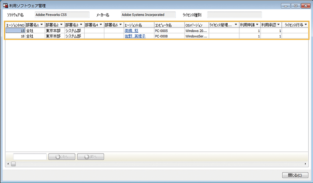Select 全社 cell in row 18
Image resolution: width=313 pixels, height=183 pixels.
[x=35, y=36]
